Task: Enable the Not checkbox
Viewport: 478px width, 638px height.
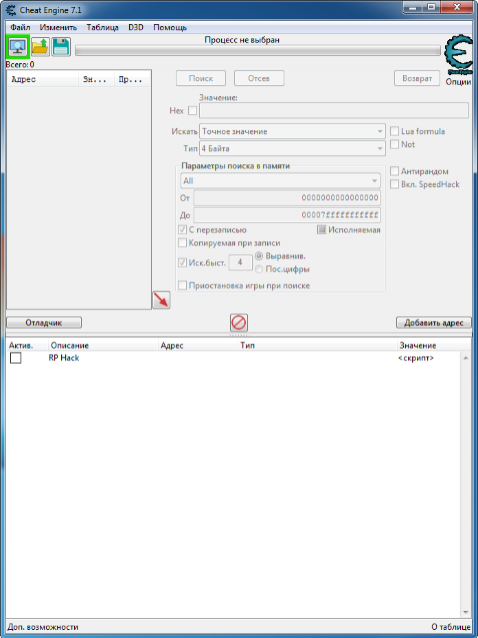Action: point(394,144)
